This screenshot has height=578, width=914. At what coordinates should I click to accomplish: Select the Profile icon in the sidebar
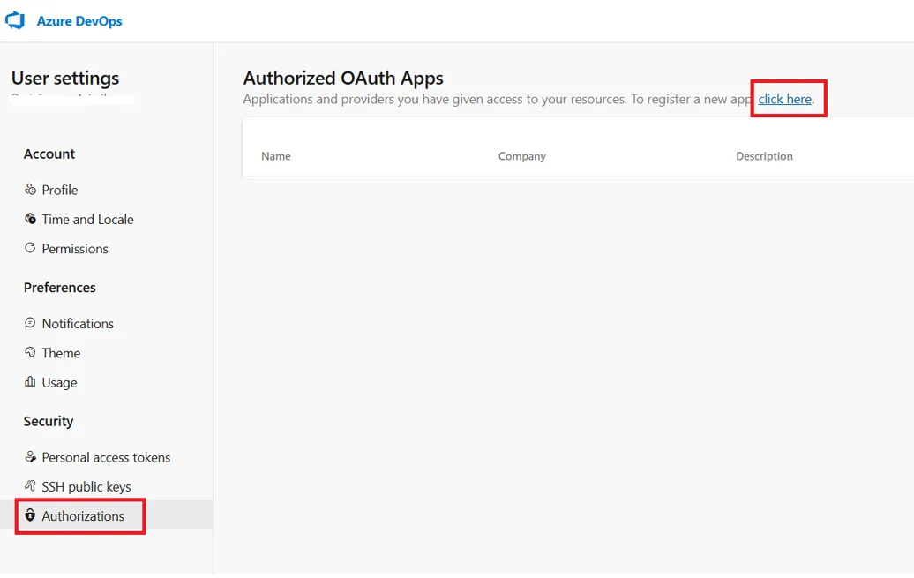tap(29, 190)
